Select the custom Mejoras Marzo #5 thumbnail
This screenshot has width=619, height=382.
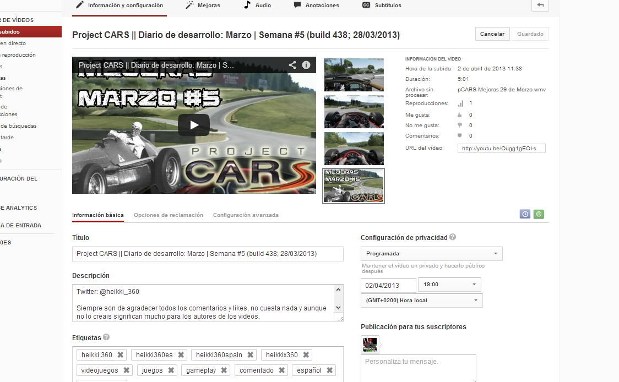[354, 186]
